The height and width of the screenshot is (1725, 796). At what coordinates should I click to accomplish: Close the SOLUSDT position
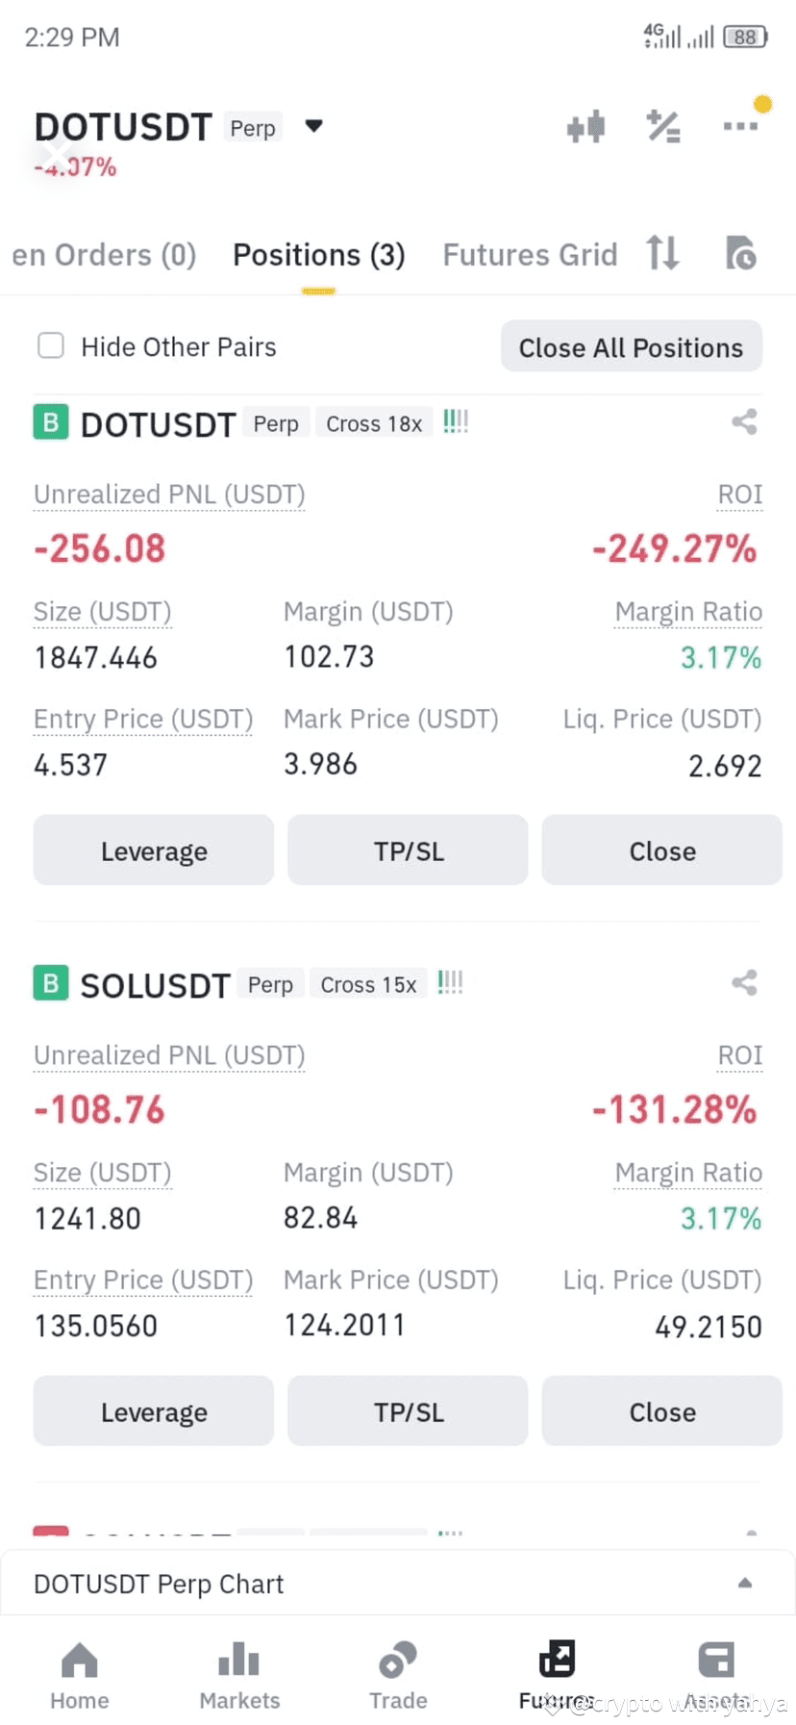[662, 1411]
